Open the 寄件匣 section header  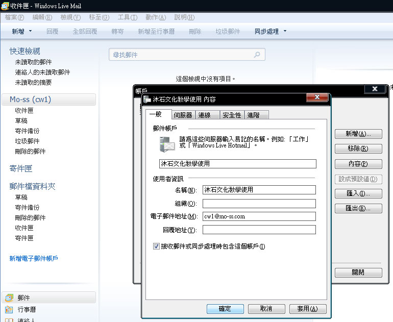[21, 168]
